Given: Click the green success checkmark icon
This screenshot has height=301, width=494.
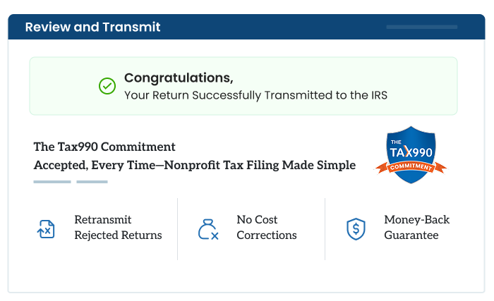Looking at the screenshot, I should pos(107,86).
